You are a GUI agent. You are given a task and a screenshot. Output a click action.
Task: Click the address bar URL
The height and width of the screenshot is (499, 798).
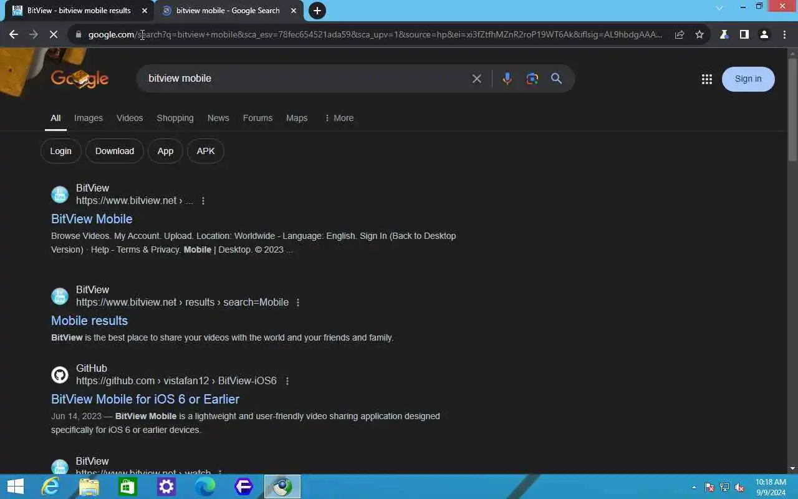coord(375,34)
